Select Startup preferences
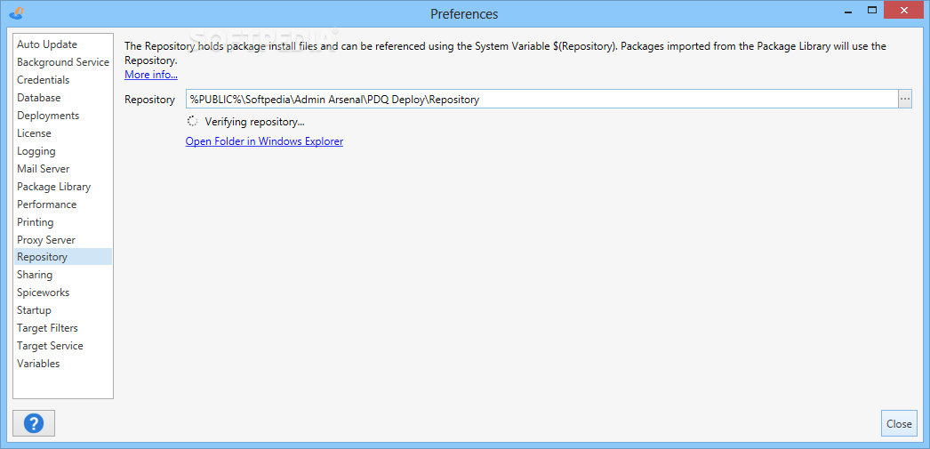The width and height of the screenshot is (930, 449). tap(63, 310)
